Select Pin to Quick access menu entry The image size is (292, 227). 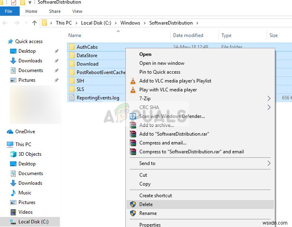tap(200, 72)
